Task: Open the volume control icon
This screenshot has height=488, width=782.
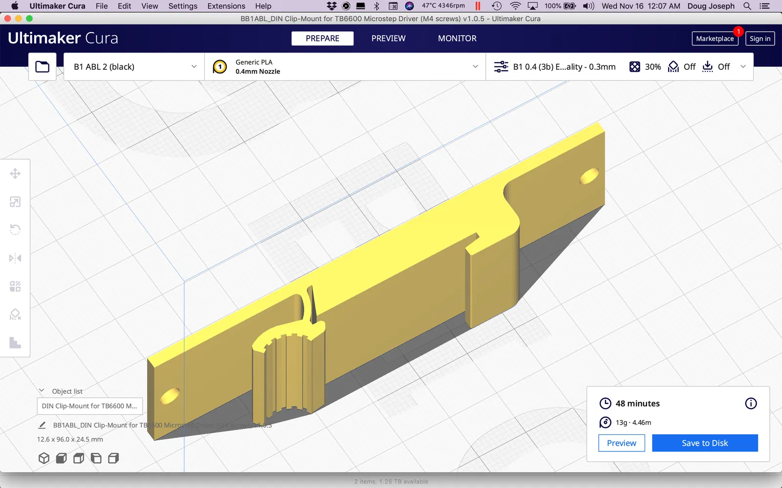Action: tap(588, 6)
